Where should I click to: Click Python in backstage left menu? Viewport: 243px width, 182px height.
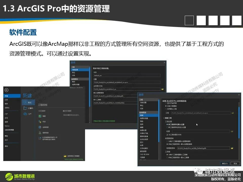[7, 126]
